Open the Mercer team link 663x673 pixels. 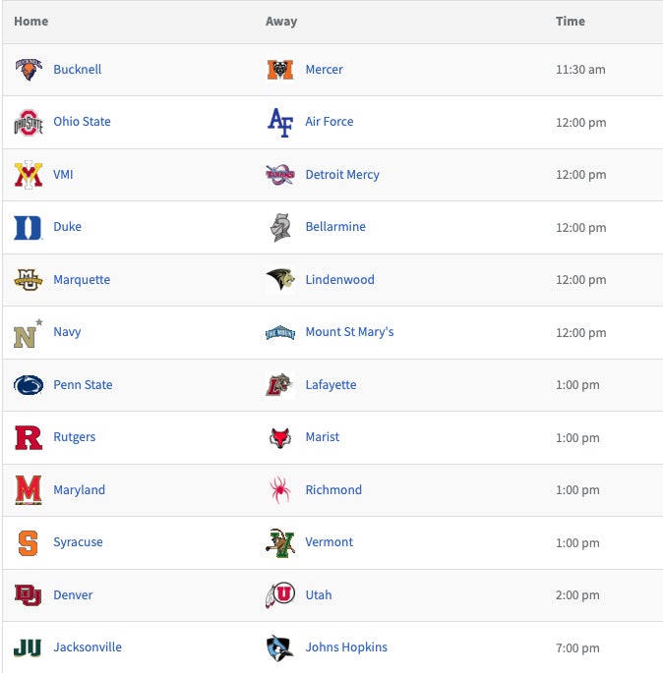pyautogui.click(x=324, y=70)
